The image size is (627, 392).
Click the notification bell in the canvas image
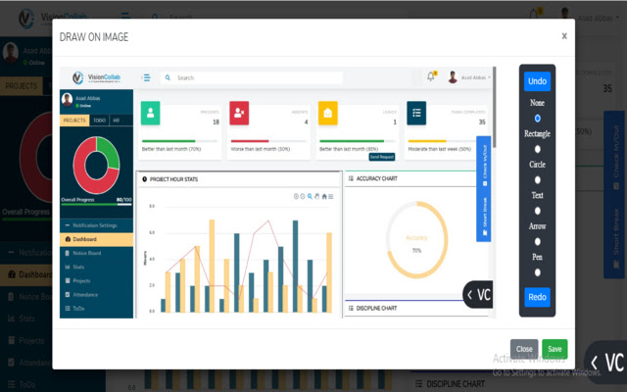click(x=431, y=76)
